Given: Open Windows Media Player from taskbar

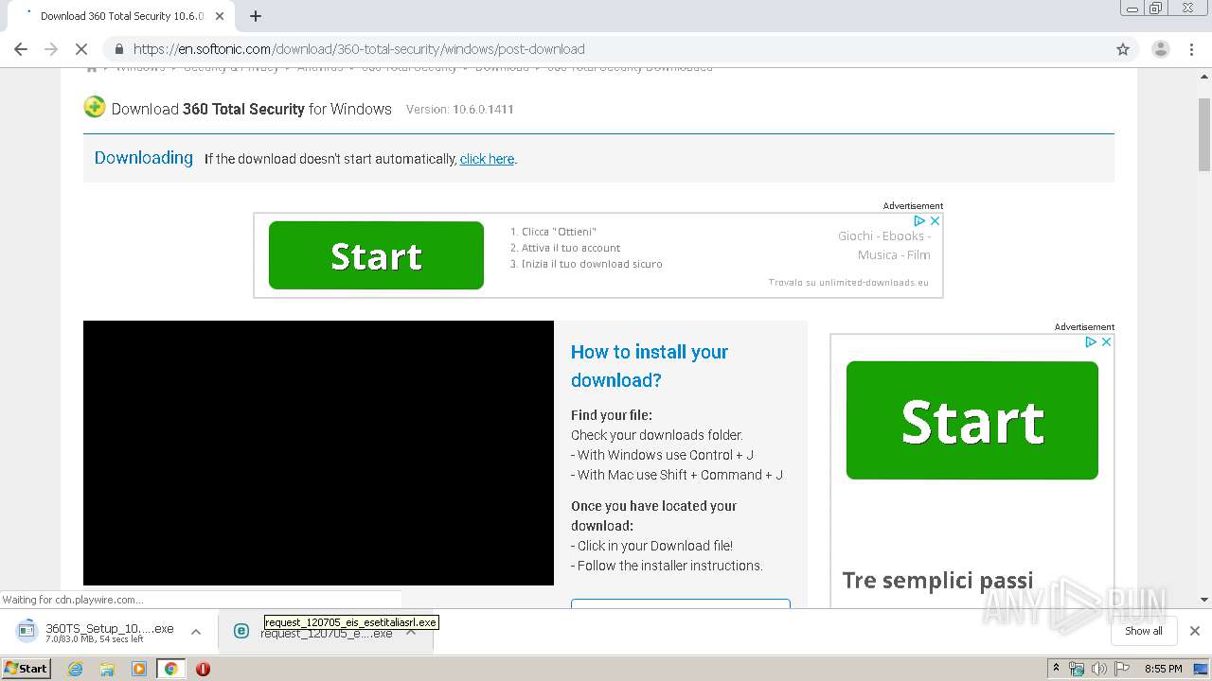Looking at the screenshot, I should 139,669.
